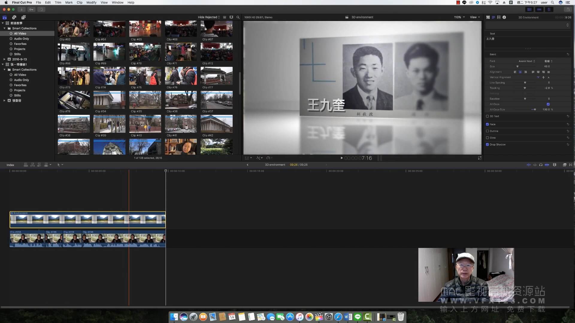The height and width of the screenshot is (323, 575).
Task: Open the Keyword Editor key icon
Action: pyautogui.click(x=31, y=10)
